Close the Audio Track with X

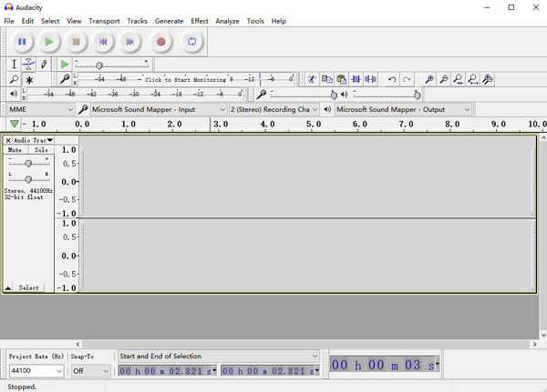(8, 140)
